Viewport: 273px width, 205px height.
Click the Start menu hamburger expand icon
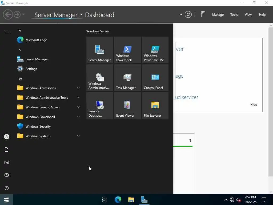pyautogui.click(x=7, y=31)
